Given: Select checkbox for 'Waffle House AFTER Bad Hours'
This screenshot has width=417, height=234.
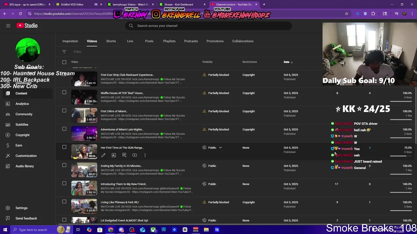Looking at the screenshot, I should point(64,93).
